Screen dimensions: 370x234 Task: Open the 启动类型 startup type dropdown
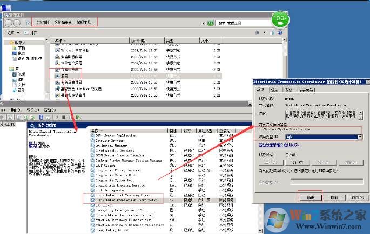tap(360, 137)
